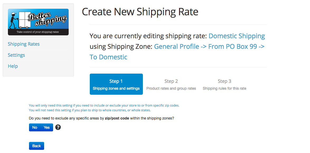Select Yes for zip code exclusion
This screenshot has height=153, width=310.
47,127
